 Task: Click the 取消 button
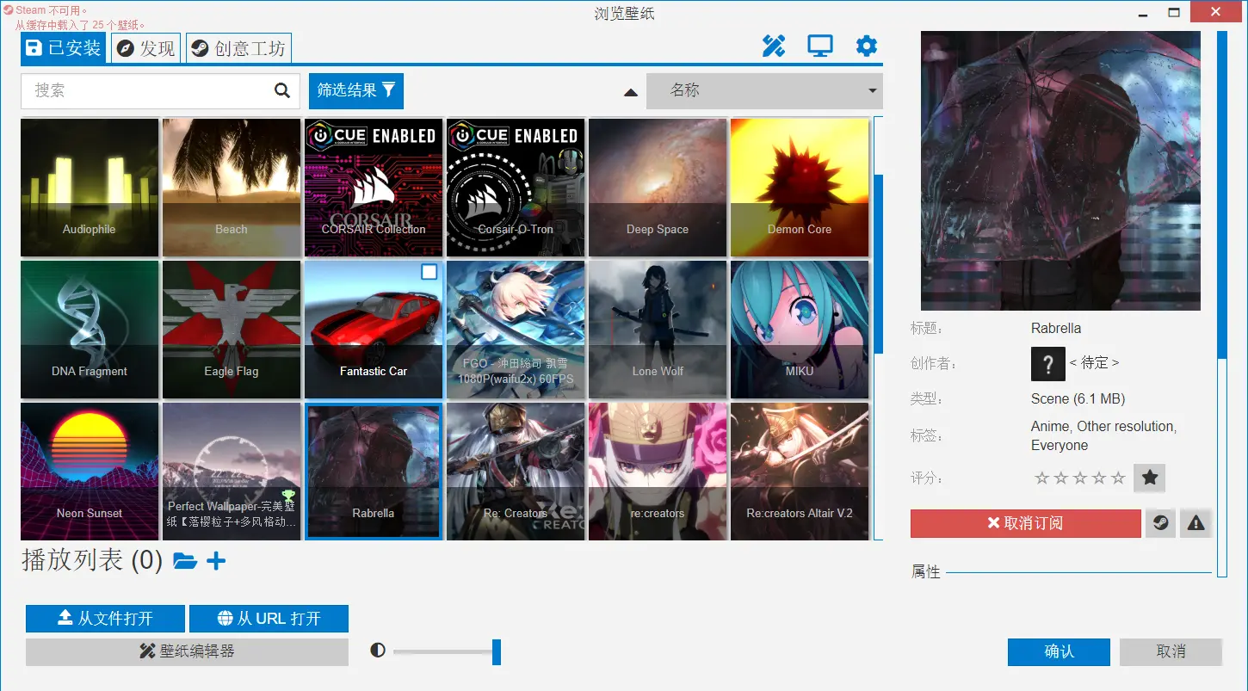point(1171,651)
